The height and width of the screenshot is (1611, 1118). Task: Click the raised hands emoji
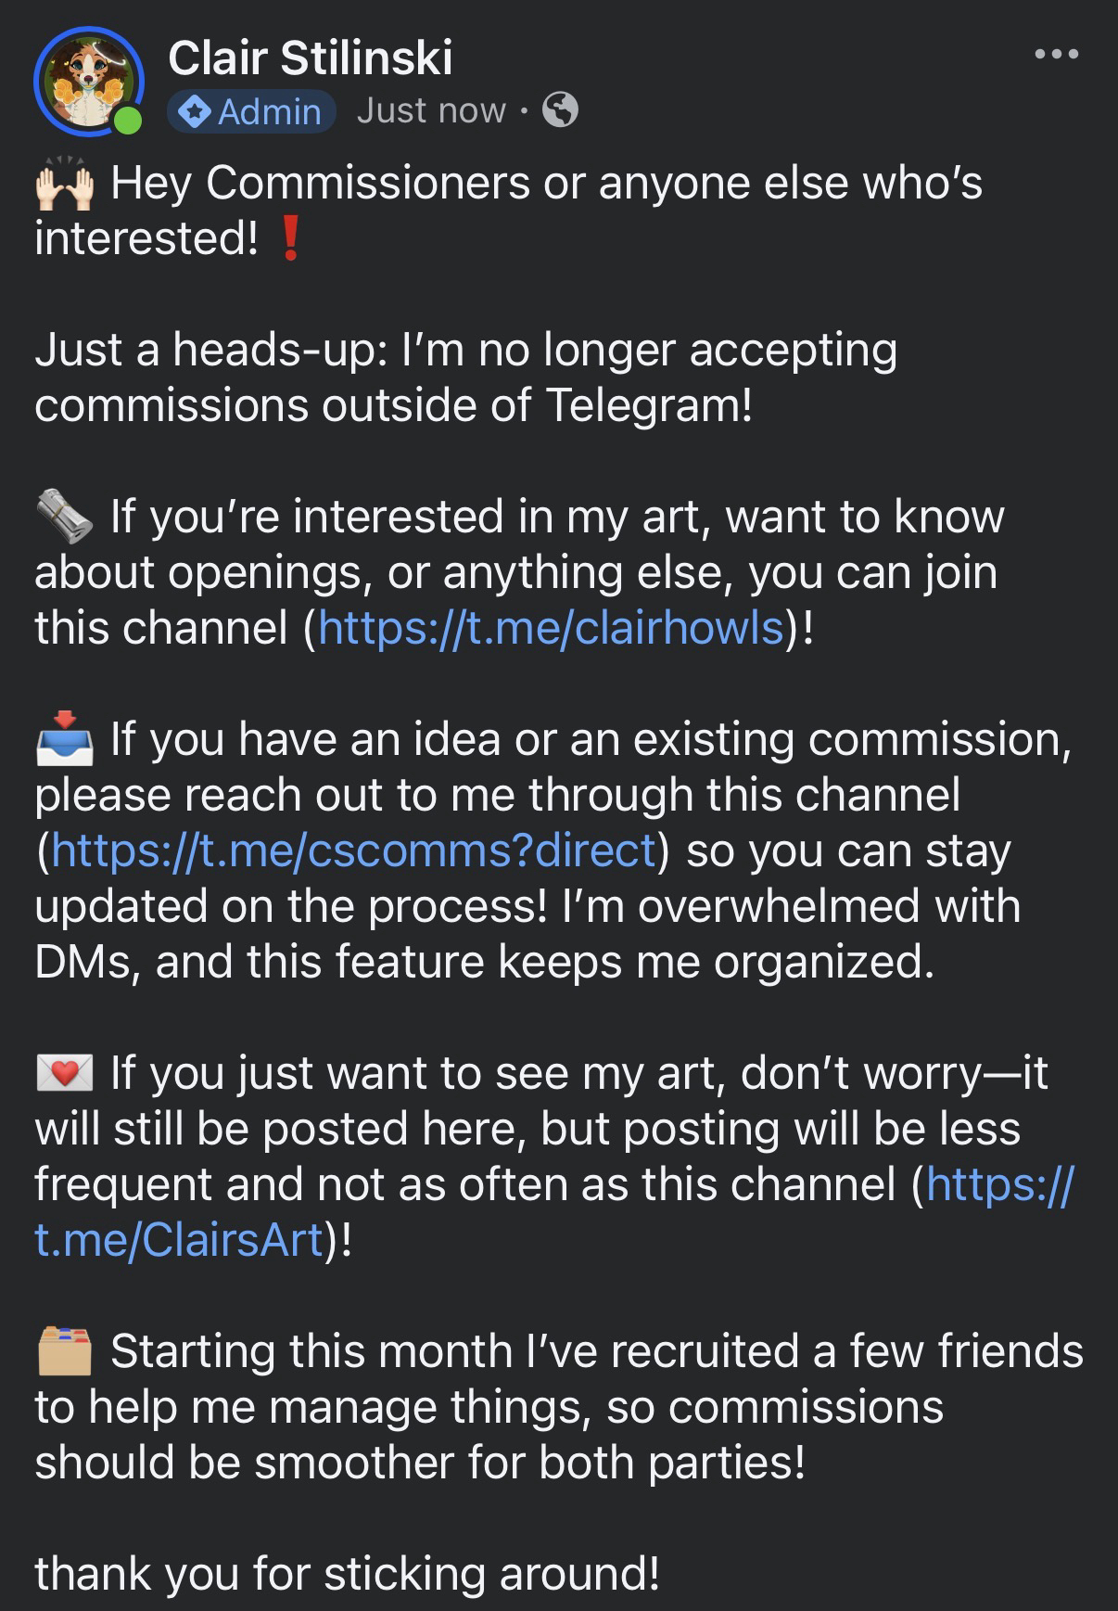tap(64, 184)
